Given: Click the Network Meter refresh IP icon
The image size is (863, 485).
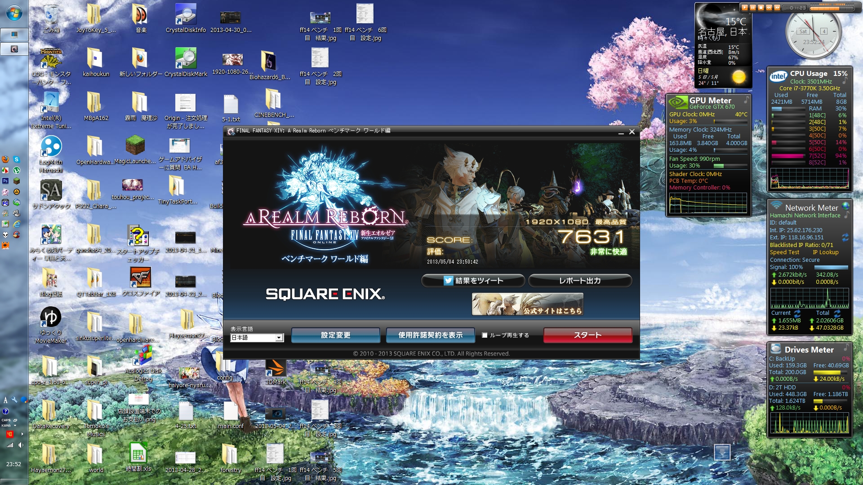Looking at the screenshot, I should (845, 237).
